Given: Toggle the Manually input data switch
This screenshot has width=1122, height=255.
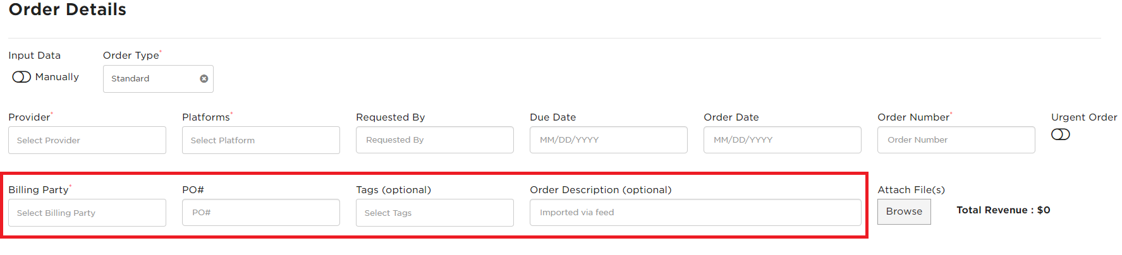Looking at the screenshot, I should click(21, 77).
